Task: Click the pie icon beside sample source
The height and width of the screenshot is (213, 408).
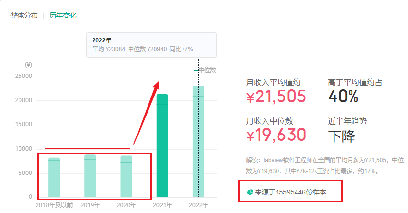Action: [x=250, y=192]
